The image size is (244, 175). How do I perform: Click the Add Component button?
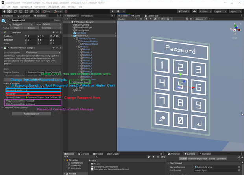[31, 114]
